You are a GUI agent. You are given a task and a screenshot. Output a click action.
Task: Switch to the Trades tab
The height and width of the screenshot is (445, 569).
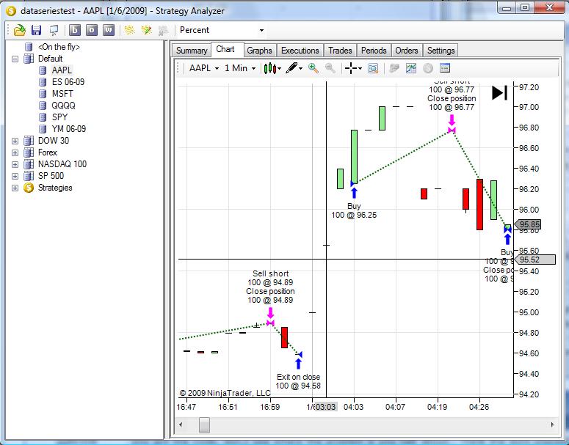click(x=340, y=51)
